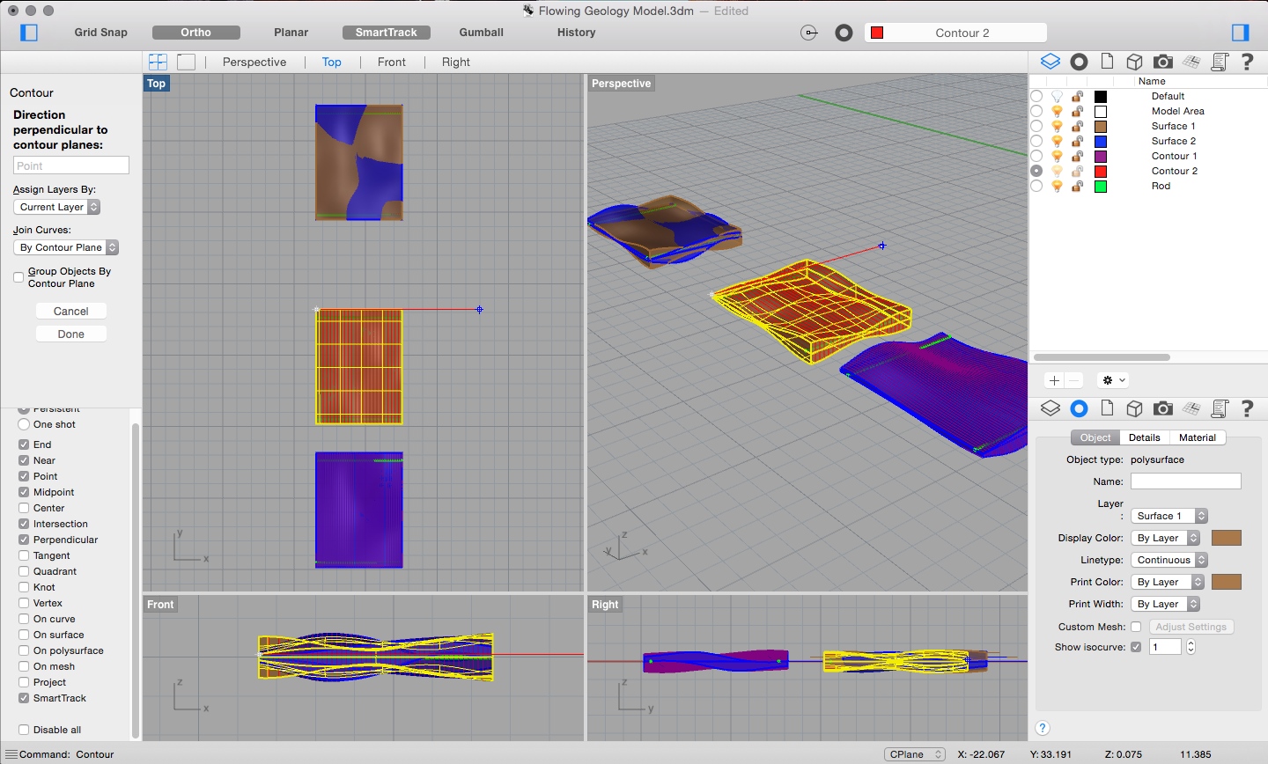This screenshot has height=764, width=1268.
Task: Hide the Surface 2 layer via bulb
Action: click(1057, 141)
